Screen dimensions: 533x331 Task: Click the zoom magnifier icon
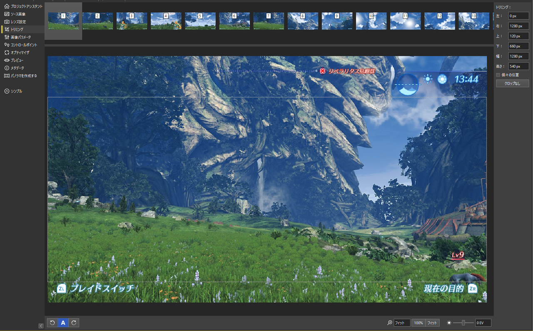pyautogui.click(x=390, y=323)
